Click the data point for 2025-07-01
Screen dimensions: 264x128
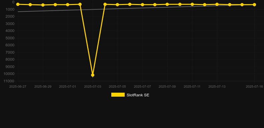(x=68, y=5)
